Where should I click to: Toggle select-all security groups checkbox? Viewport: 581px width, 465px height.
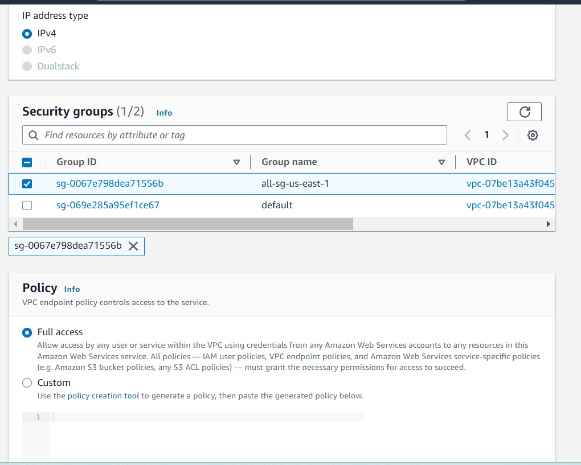pos(27,162)
